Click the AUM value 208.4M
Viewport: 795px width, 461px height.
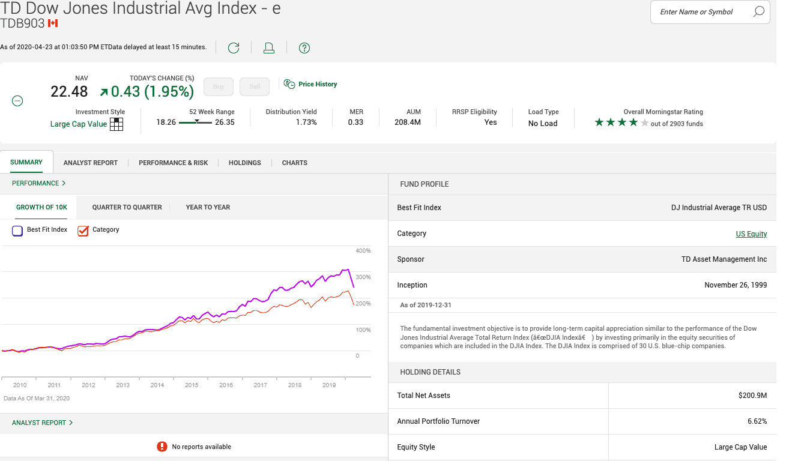pyautogui.click(x=408, y=122)
